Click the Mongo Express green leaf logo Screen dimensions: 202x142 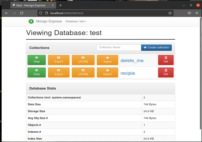pos(31,21)
